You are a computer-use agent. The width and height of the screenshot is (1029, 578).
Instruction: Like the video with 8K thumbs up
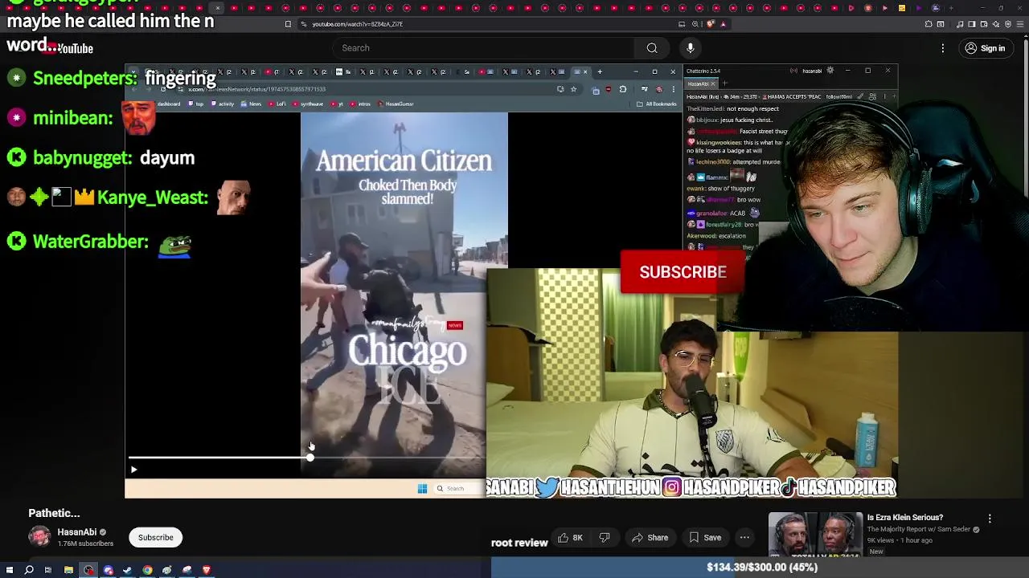[570, 538]
